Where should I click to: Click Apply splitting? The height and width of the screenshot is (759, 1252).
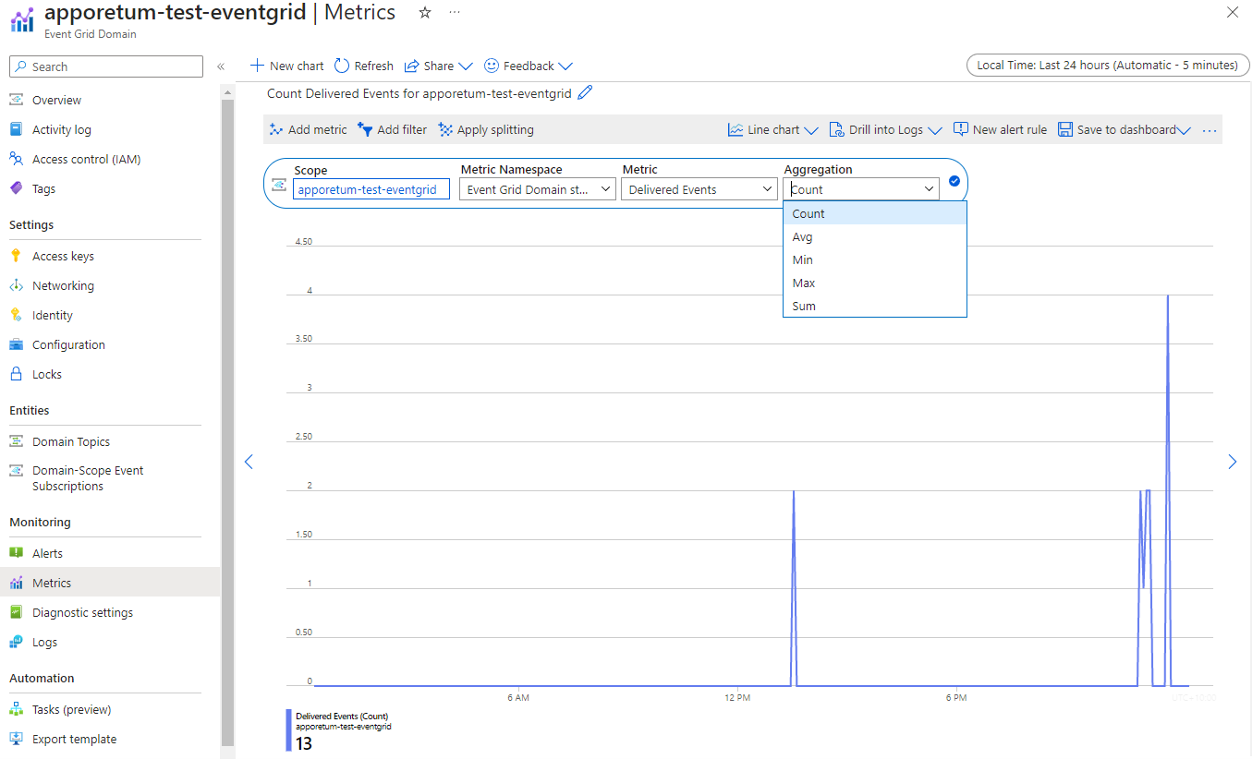click(486, 129)
